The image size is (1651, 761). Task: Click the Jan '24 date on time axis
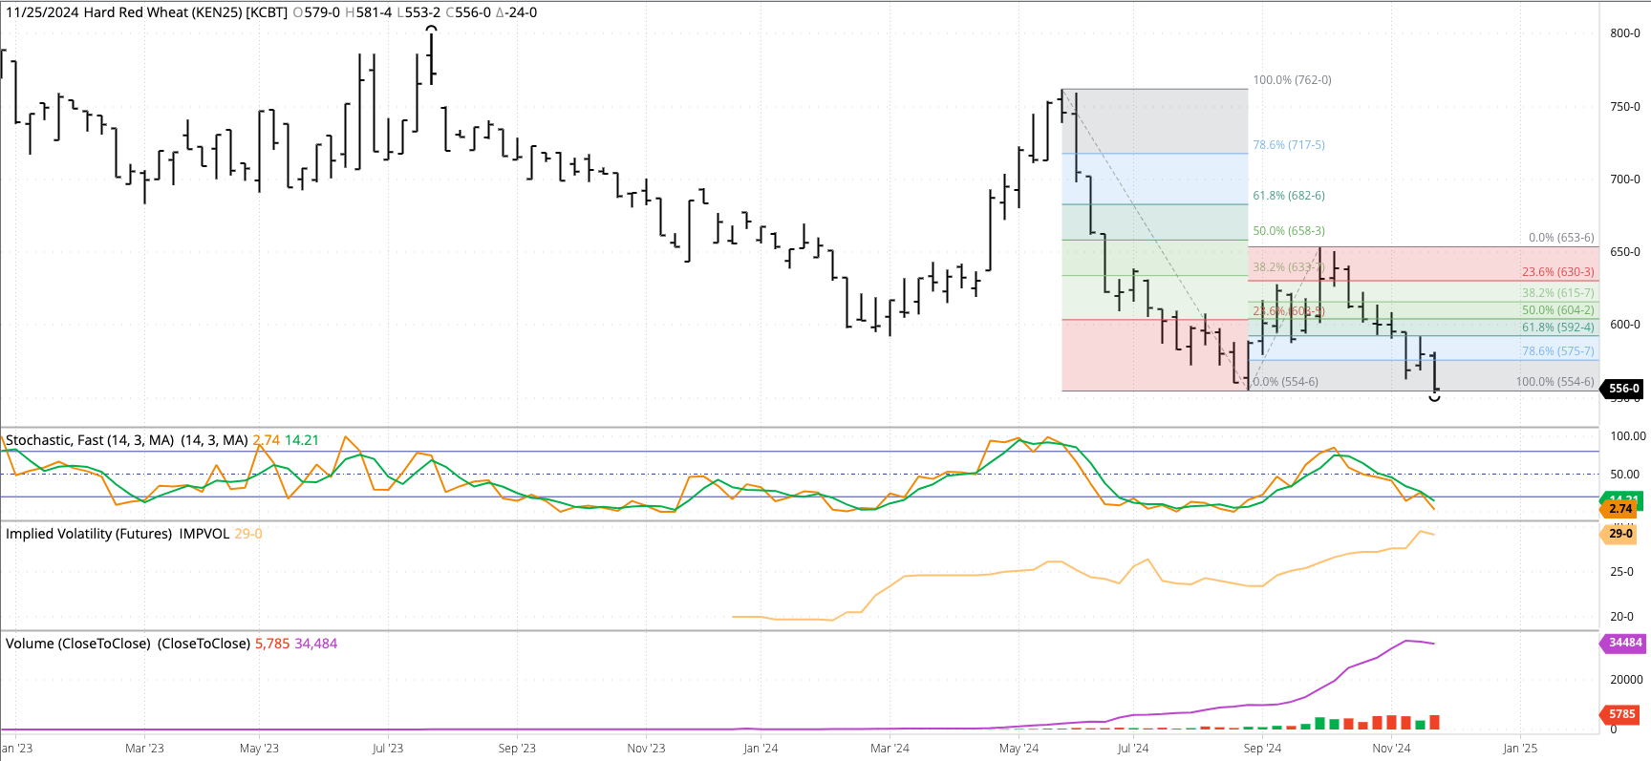coord(761,748)
